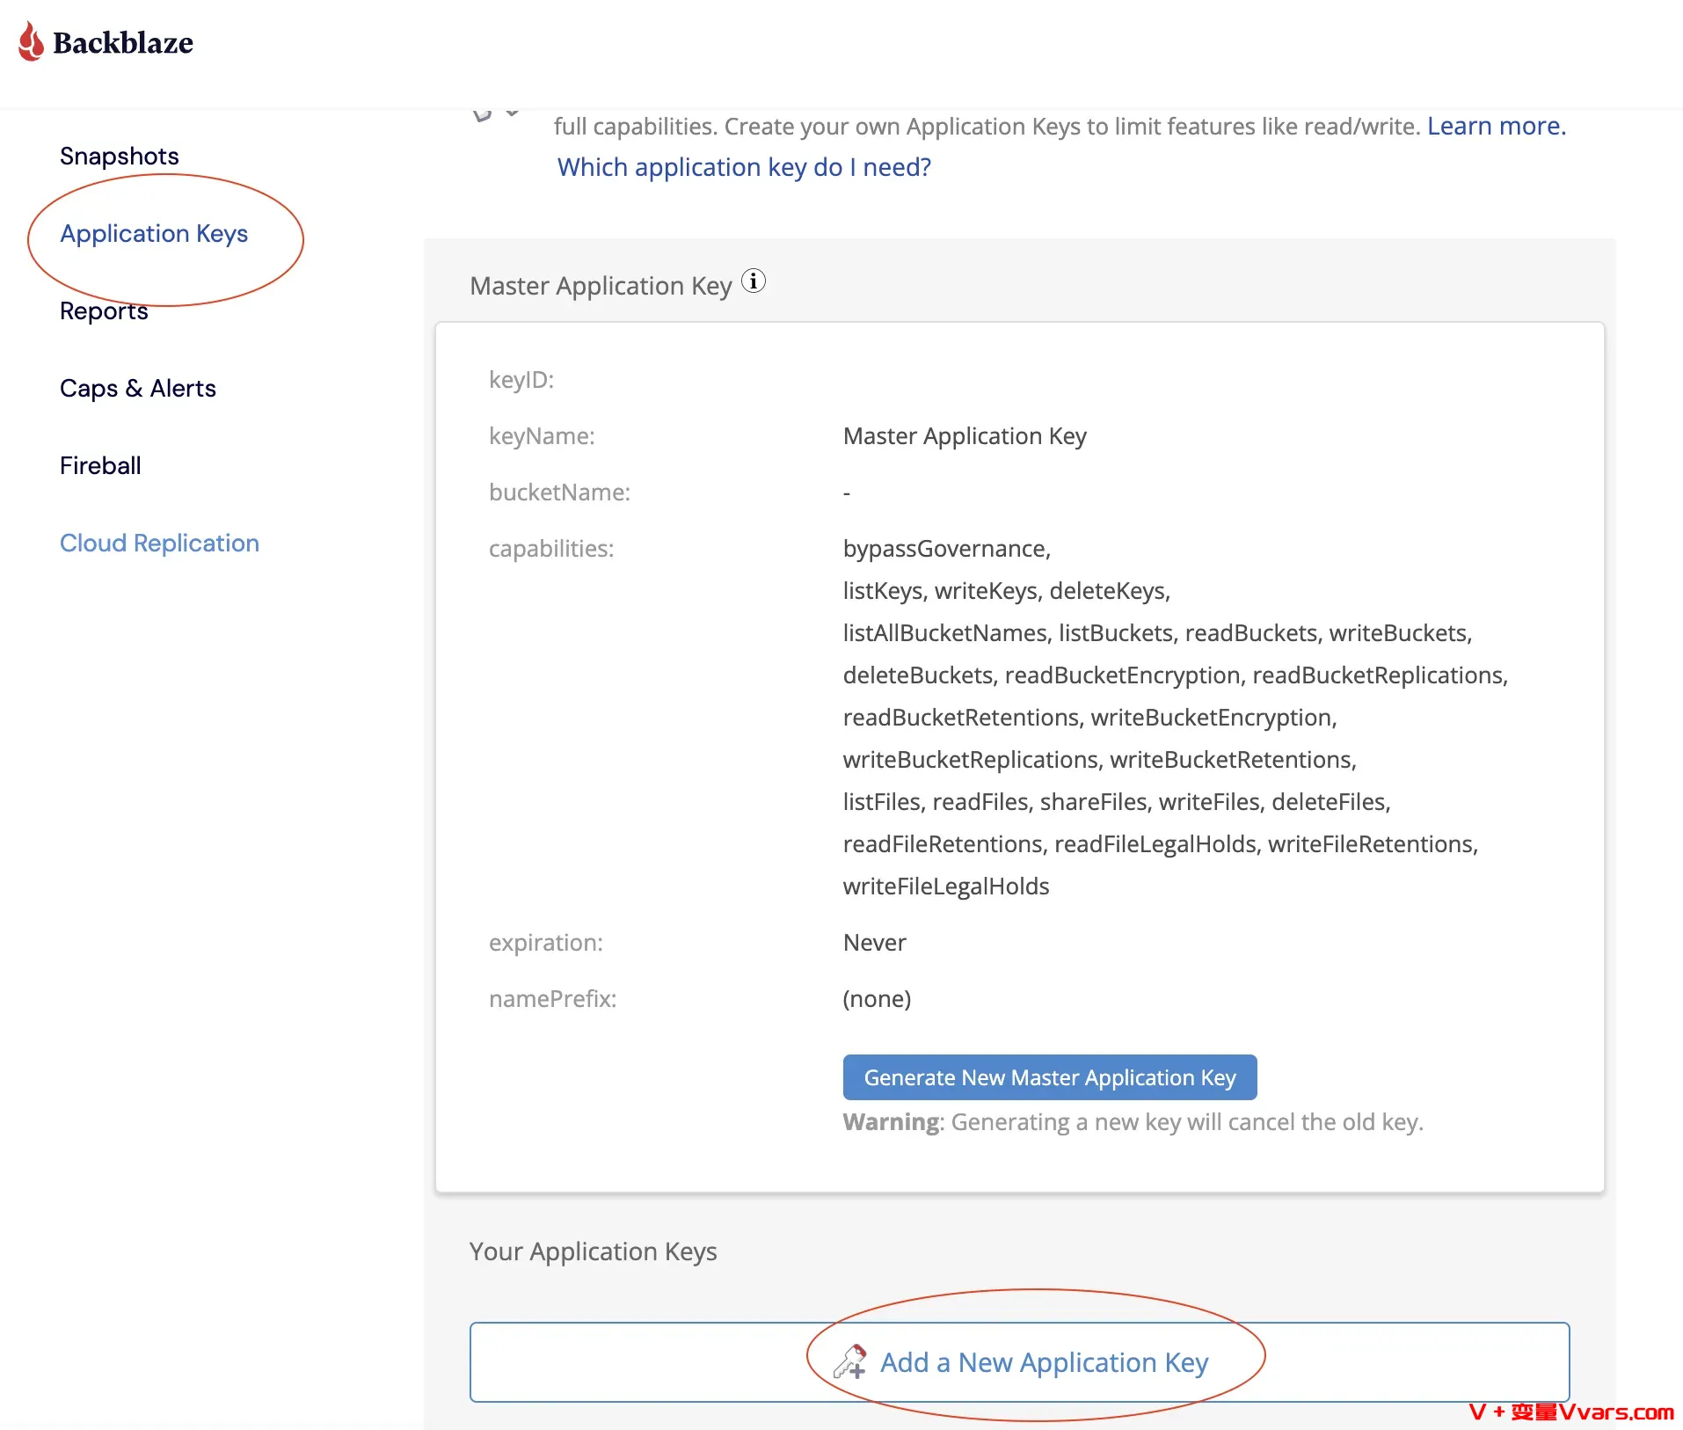Image resolution: width=1683 pixels, height=1430 pixels.
Task: Click the 'namePrefix:' label
Action: (553, 999)
